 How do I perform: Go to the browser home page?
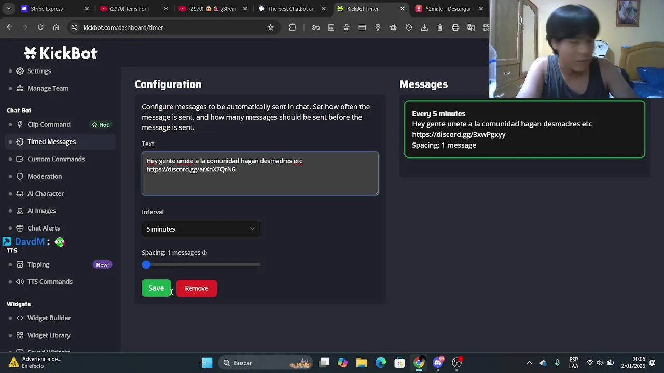click(x=56, y=27)
